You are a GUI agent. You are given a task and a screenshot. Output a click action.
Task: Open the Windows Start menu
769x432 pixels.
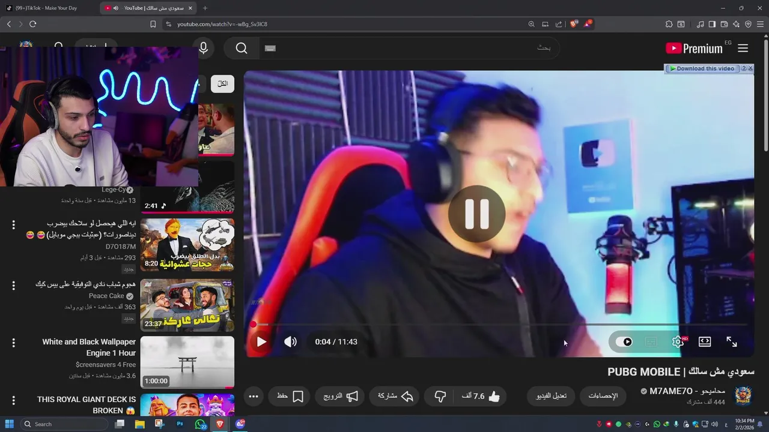click(9, 424)
